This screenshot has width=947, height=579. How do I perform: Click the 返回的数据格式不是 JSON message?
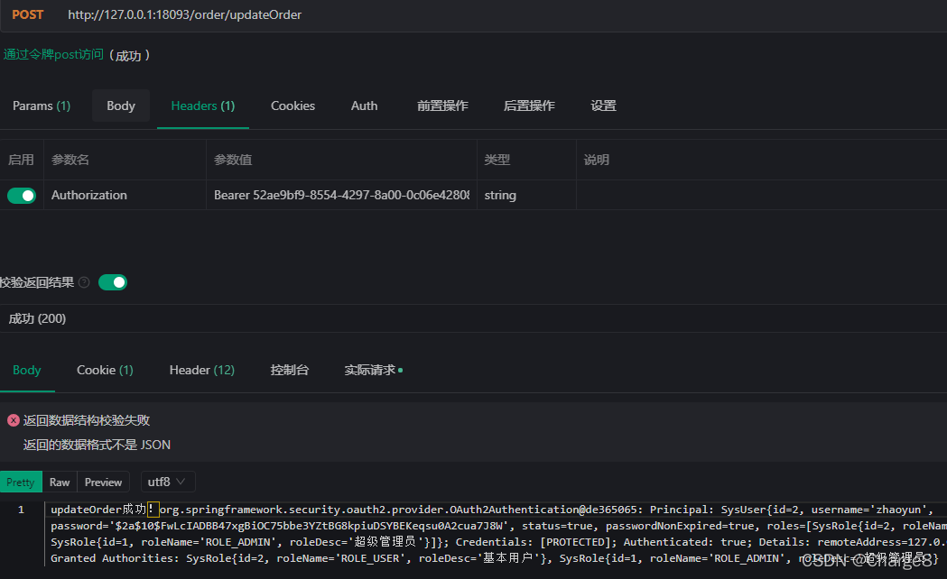pos(97,445)
